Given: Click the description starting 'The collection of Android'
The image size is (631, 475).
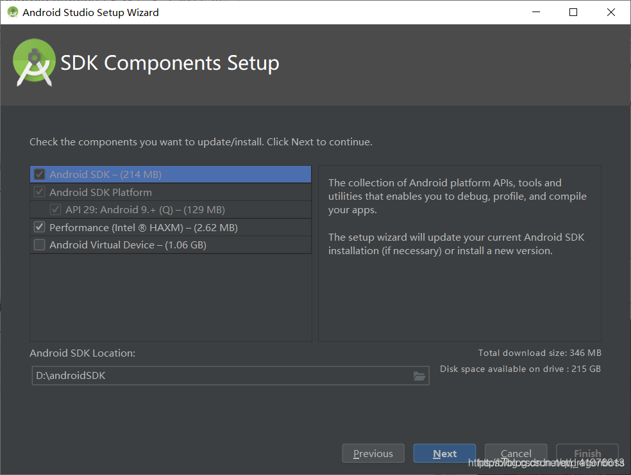Looking at the screenshot, I should (458, 197).
